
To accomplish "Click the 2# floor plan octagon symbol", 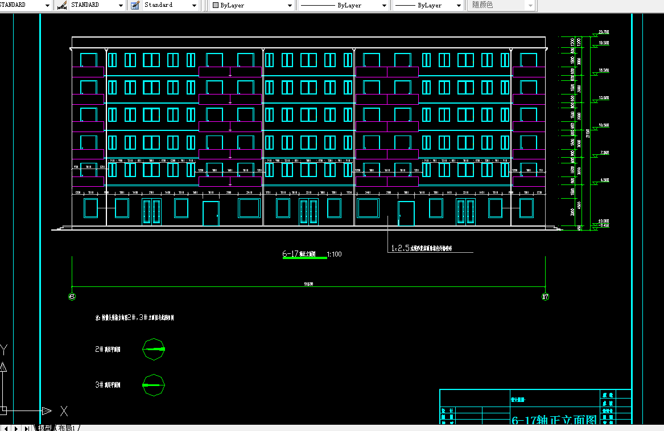I will click(154, 349).
